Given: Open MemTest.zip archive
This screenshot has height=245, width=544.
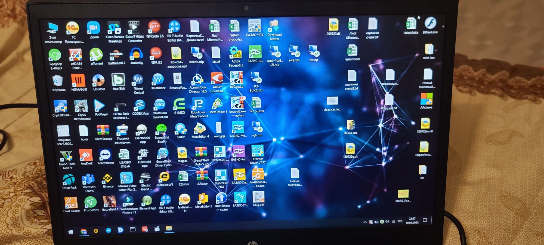Looking at the screenshot, I should pos(103,133).
